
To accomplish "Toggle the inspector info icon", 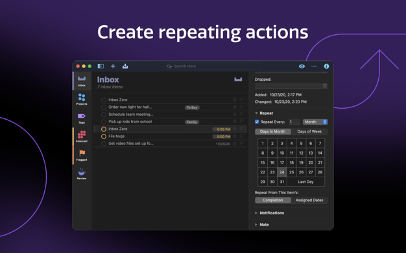I will (326, 66).
